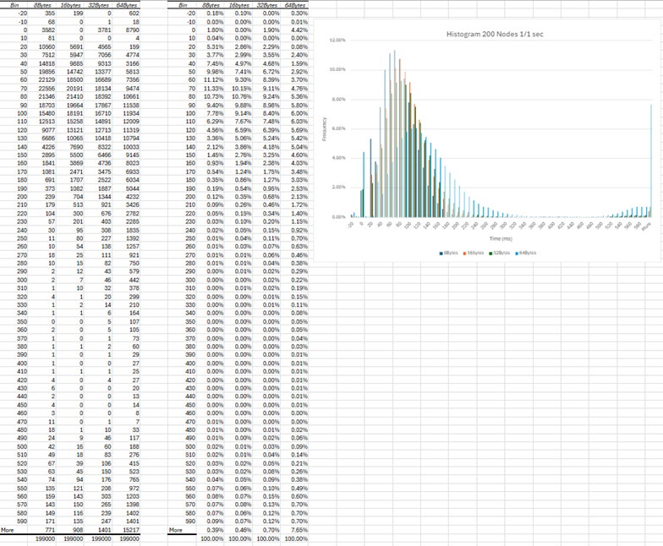
Task: Click the cell with value 15217
Action: click(128, 530)
